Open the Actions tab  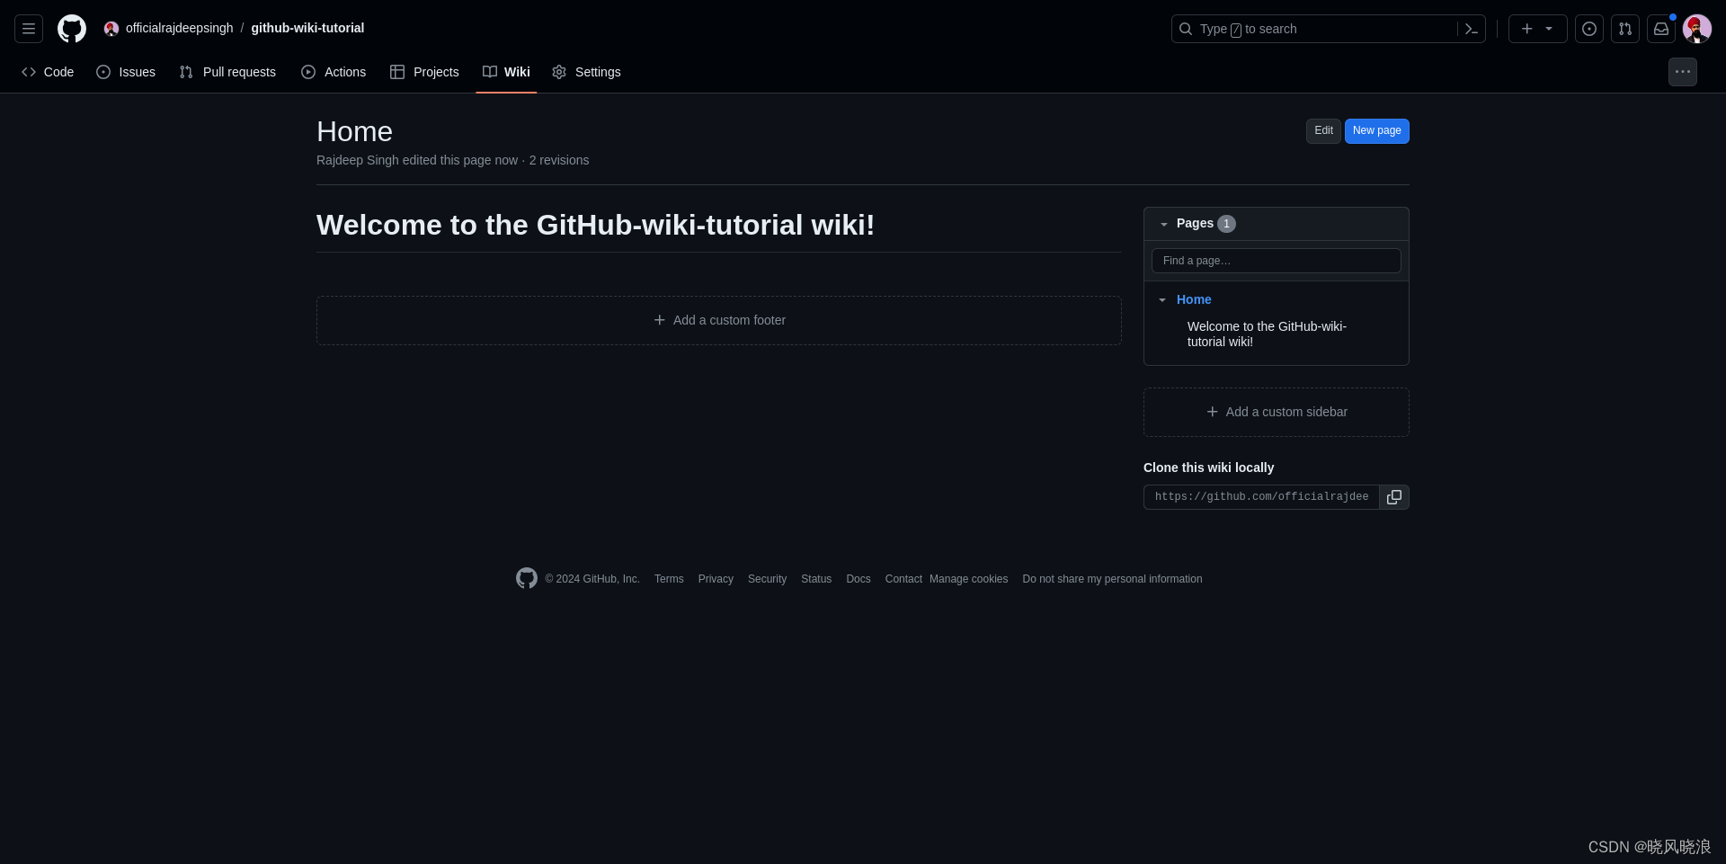click(334, 72)
